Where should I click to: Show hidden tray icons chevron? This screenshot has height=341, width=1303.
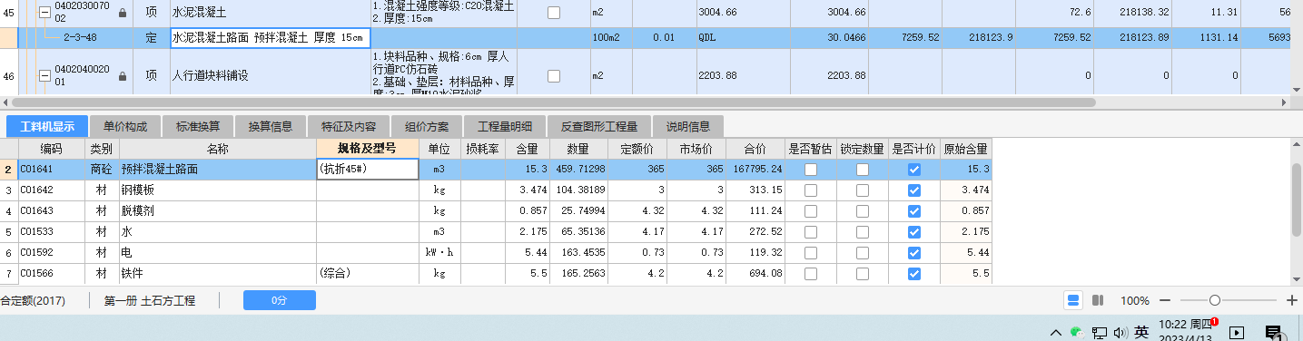(x=1056, y=333)
